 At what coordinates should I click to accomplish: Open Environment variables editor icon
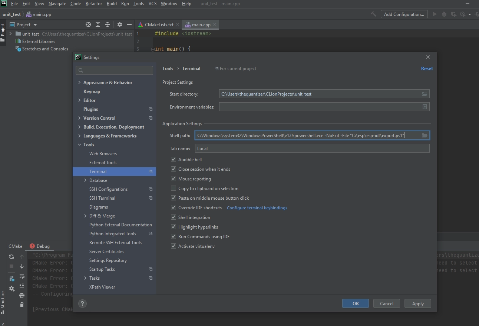click(x=425, y=107)
